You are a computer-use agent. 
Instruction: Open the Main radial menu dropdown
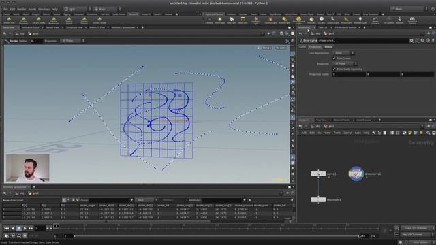(x=108, y=9)
